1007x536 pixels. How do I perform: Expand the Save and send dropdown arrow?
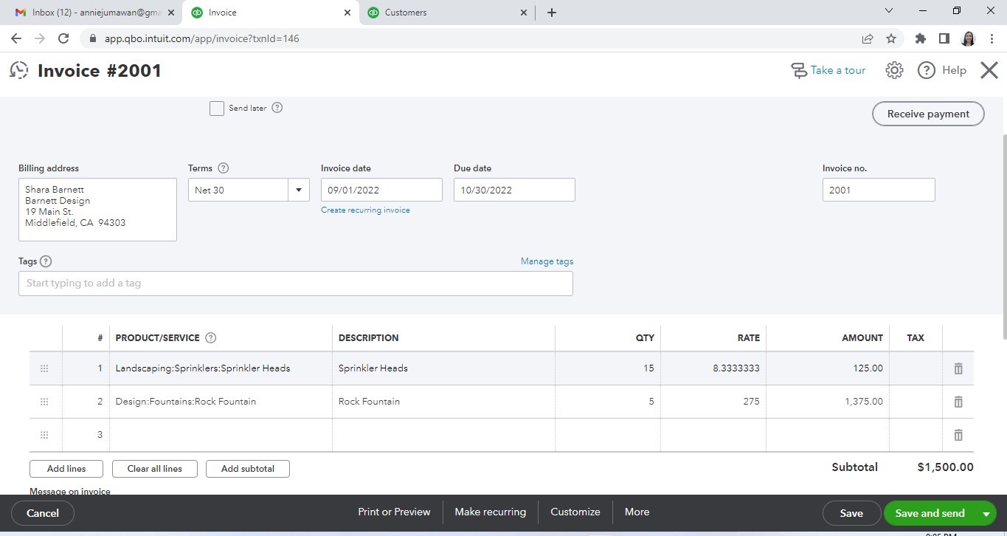[986, 513]
